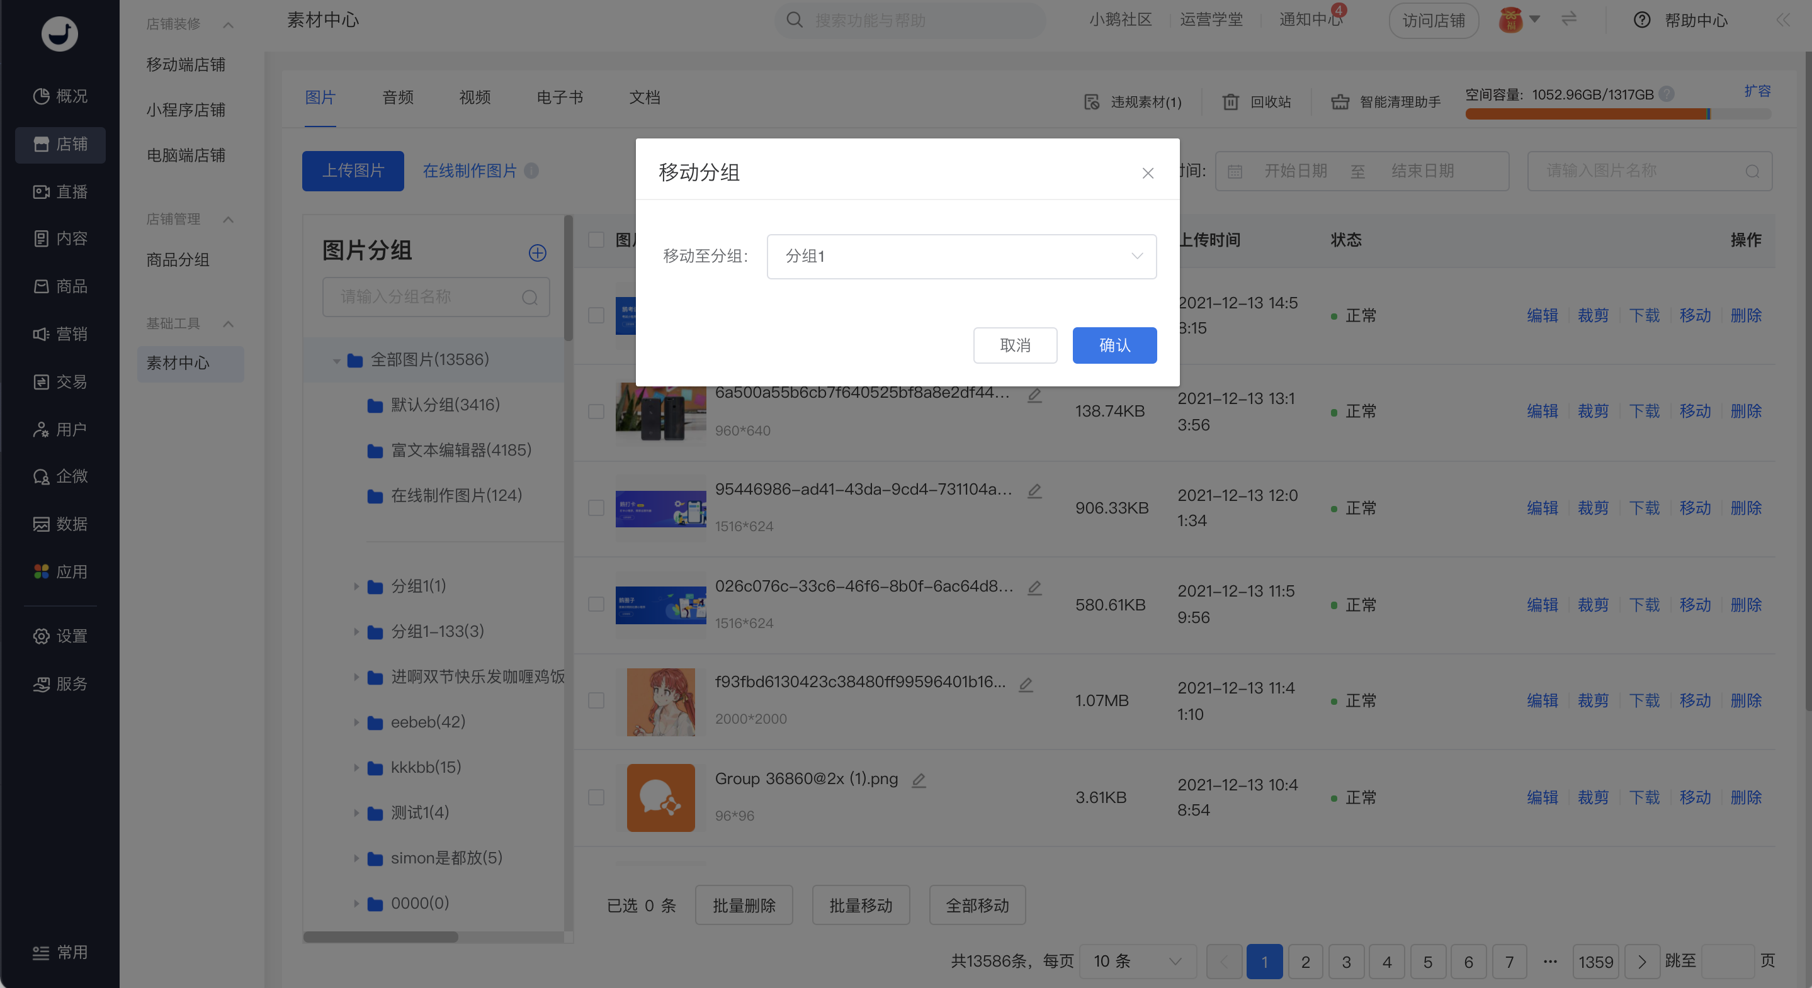Open 违规素材(1) violations list
Screen dimensions: 1812x988
click(x=1133, y=102)
